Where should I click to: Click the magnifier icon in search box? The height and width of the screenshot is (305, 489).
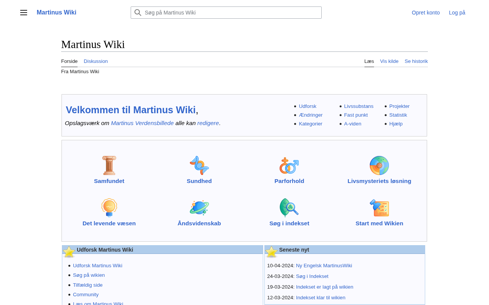[138, 13]
